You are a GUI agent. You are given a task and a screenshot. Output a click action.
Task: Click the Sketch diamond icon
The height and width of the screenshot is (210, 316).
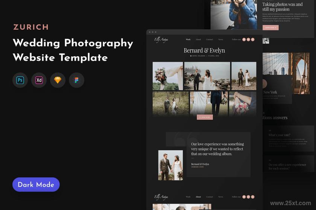pos(58,80)
